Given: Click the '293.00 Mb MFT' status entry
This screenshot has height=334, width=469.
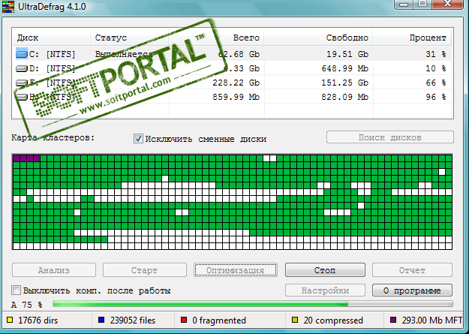Looking at the screenshot, I should (x=432, y=320).
